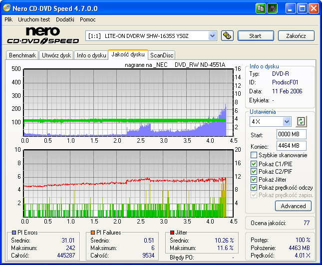Maximize the Nero CD-DVD Speed window

coord(302,8)
